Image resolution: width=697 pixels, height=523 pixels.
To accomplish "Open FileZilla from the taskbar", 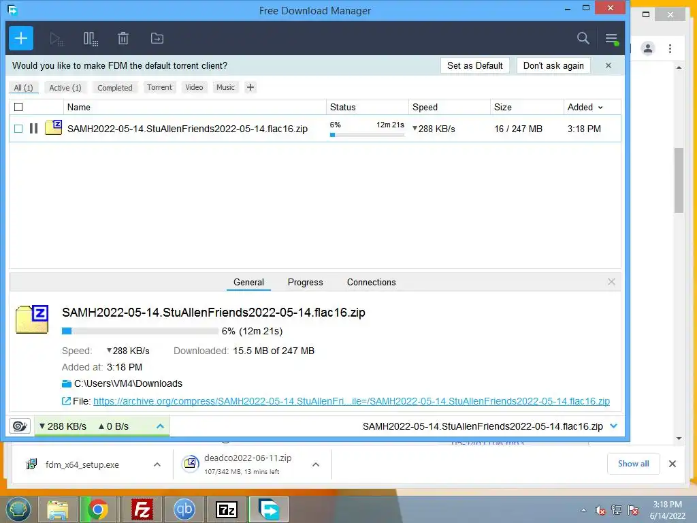I will pos(142,509).
